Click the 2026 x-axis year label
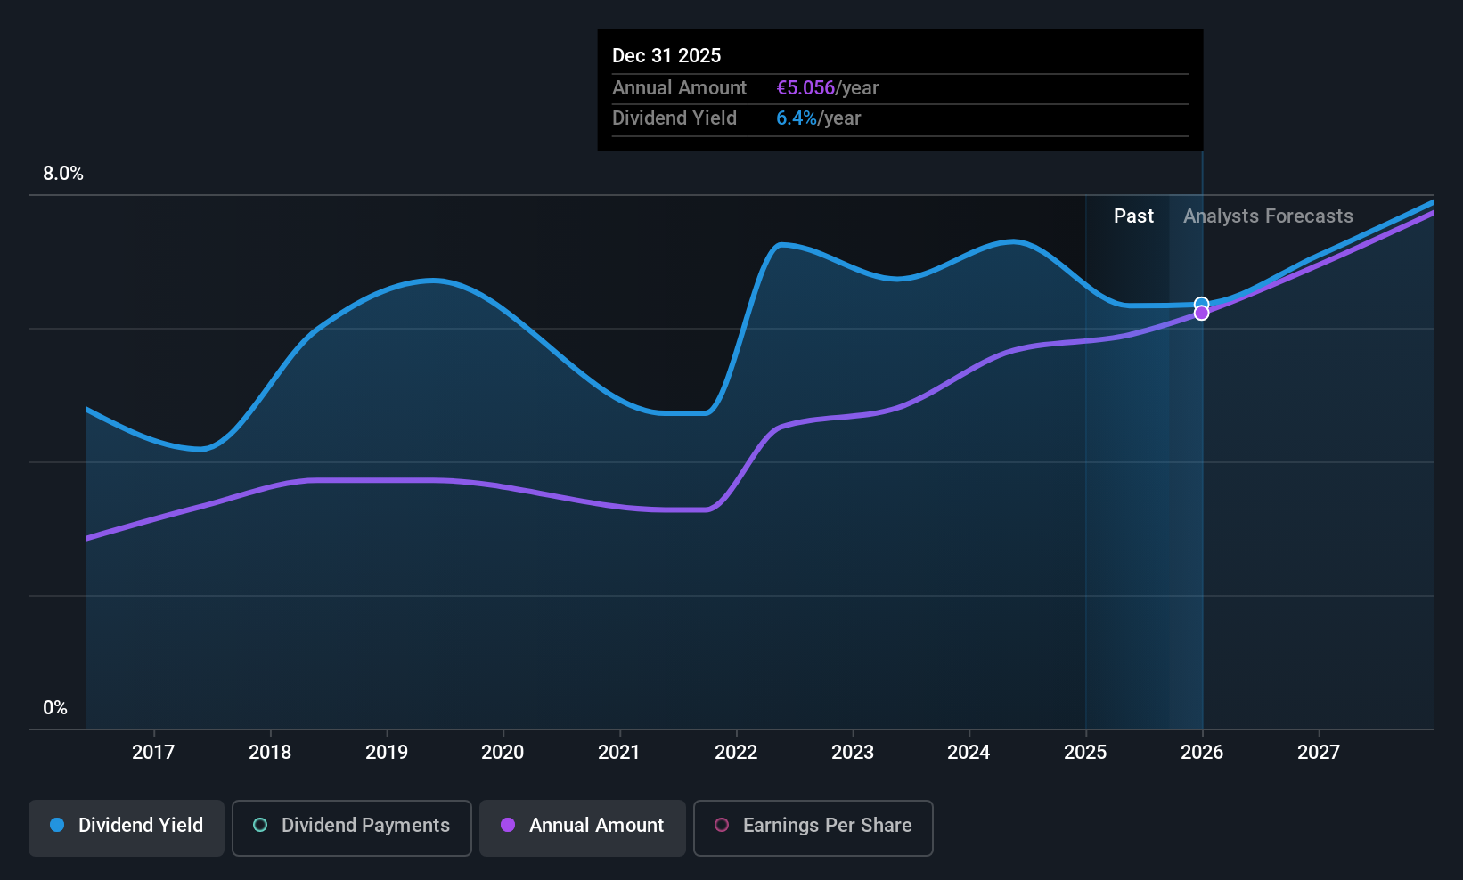Image resolution: width=1463 pixels, height=880 pixels. tap(1202, 752)
